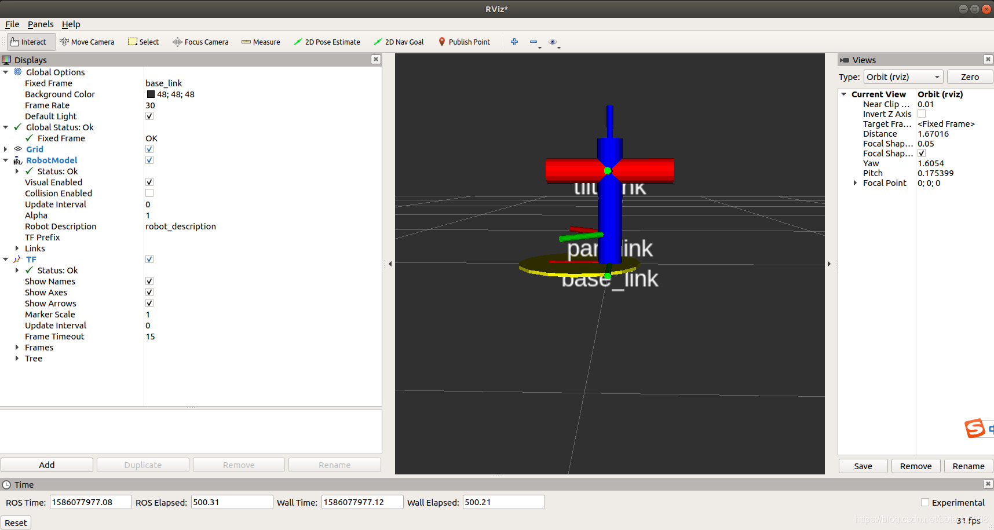Activate the Move Camera tool
The height and width of the screenshot is (530, 994).
pos(87,42)
